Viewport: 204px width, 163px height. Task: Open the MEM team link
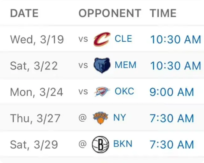pyautogui.click(x=125, y=65)
